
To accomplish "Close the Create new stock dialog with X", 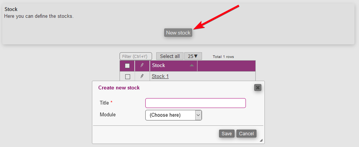I will [258, 88].
